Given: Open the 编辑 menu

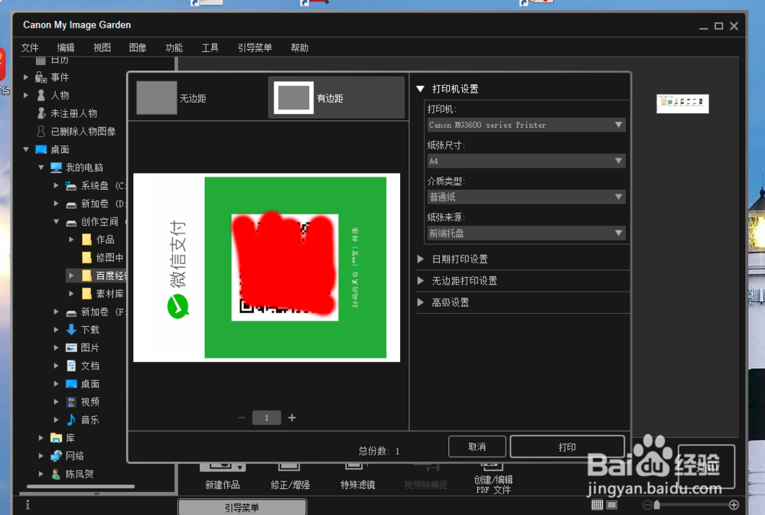Looking at the screenshot, I should 66,48.
